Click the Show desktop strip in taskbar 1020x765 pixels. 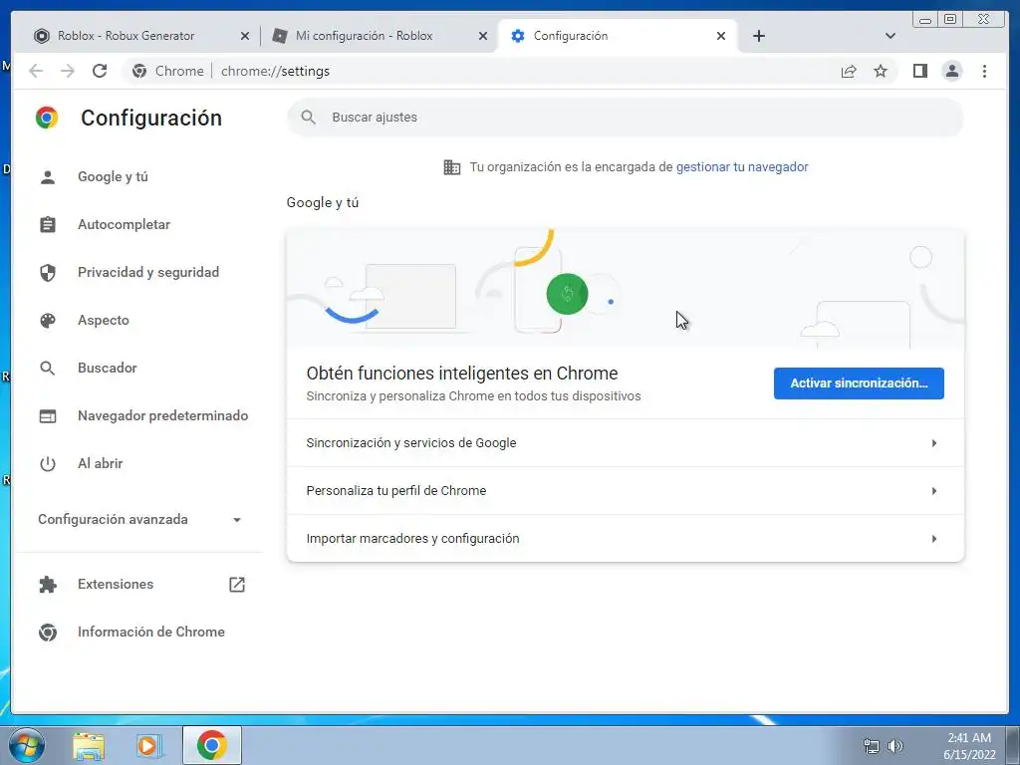(x=1013, y=745)
